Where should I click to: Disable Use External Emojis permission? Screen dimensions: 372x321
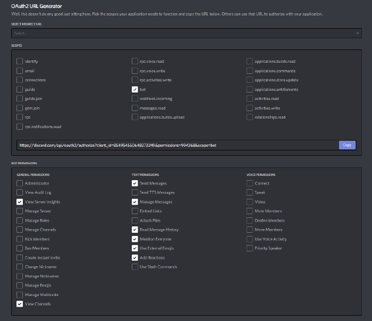coord(135,248)
